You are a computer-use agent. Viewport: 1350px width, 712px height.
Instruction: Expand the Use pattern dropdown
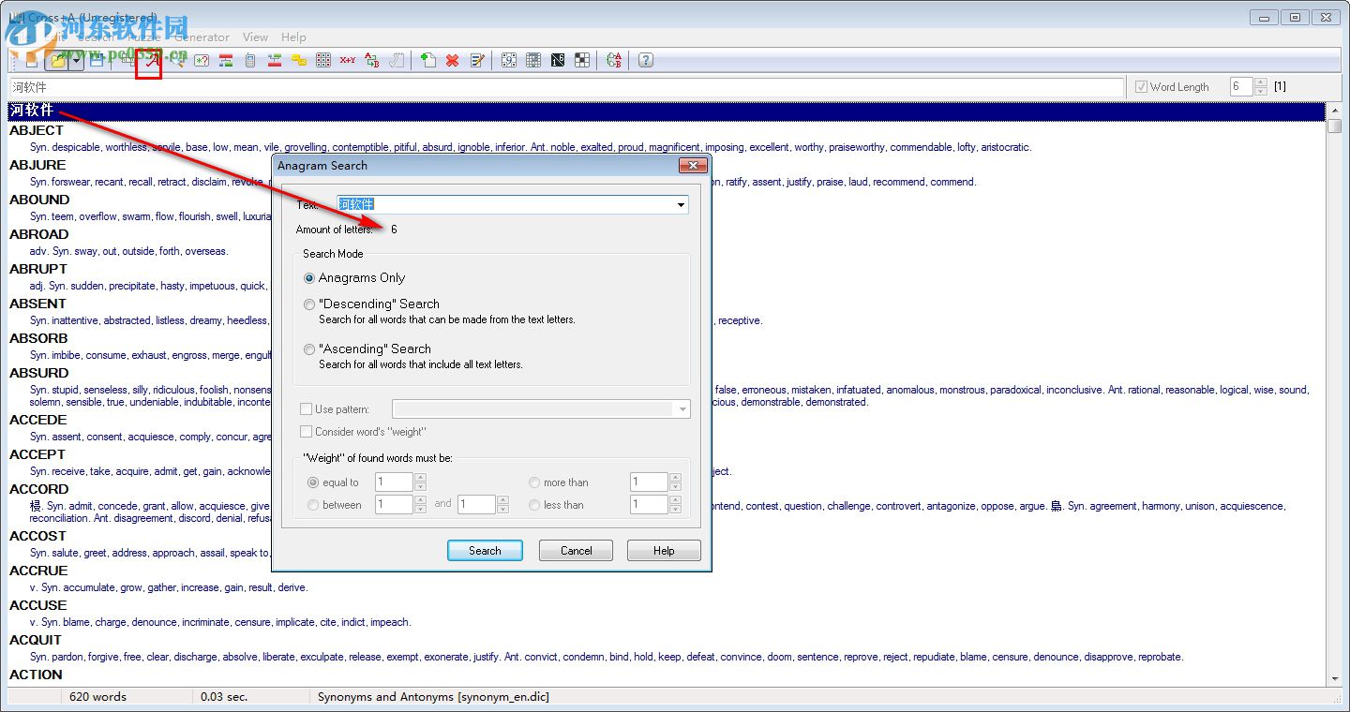[682, 409]
